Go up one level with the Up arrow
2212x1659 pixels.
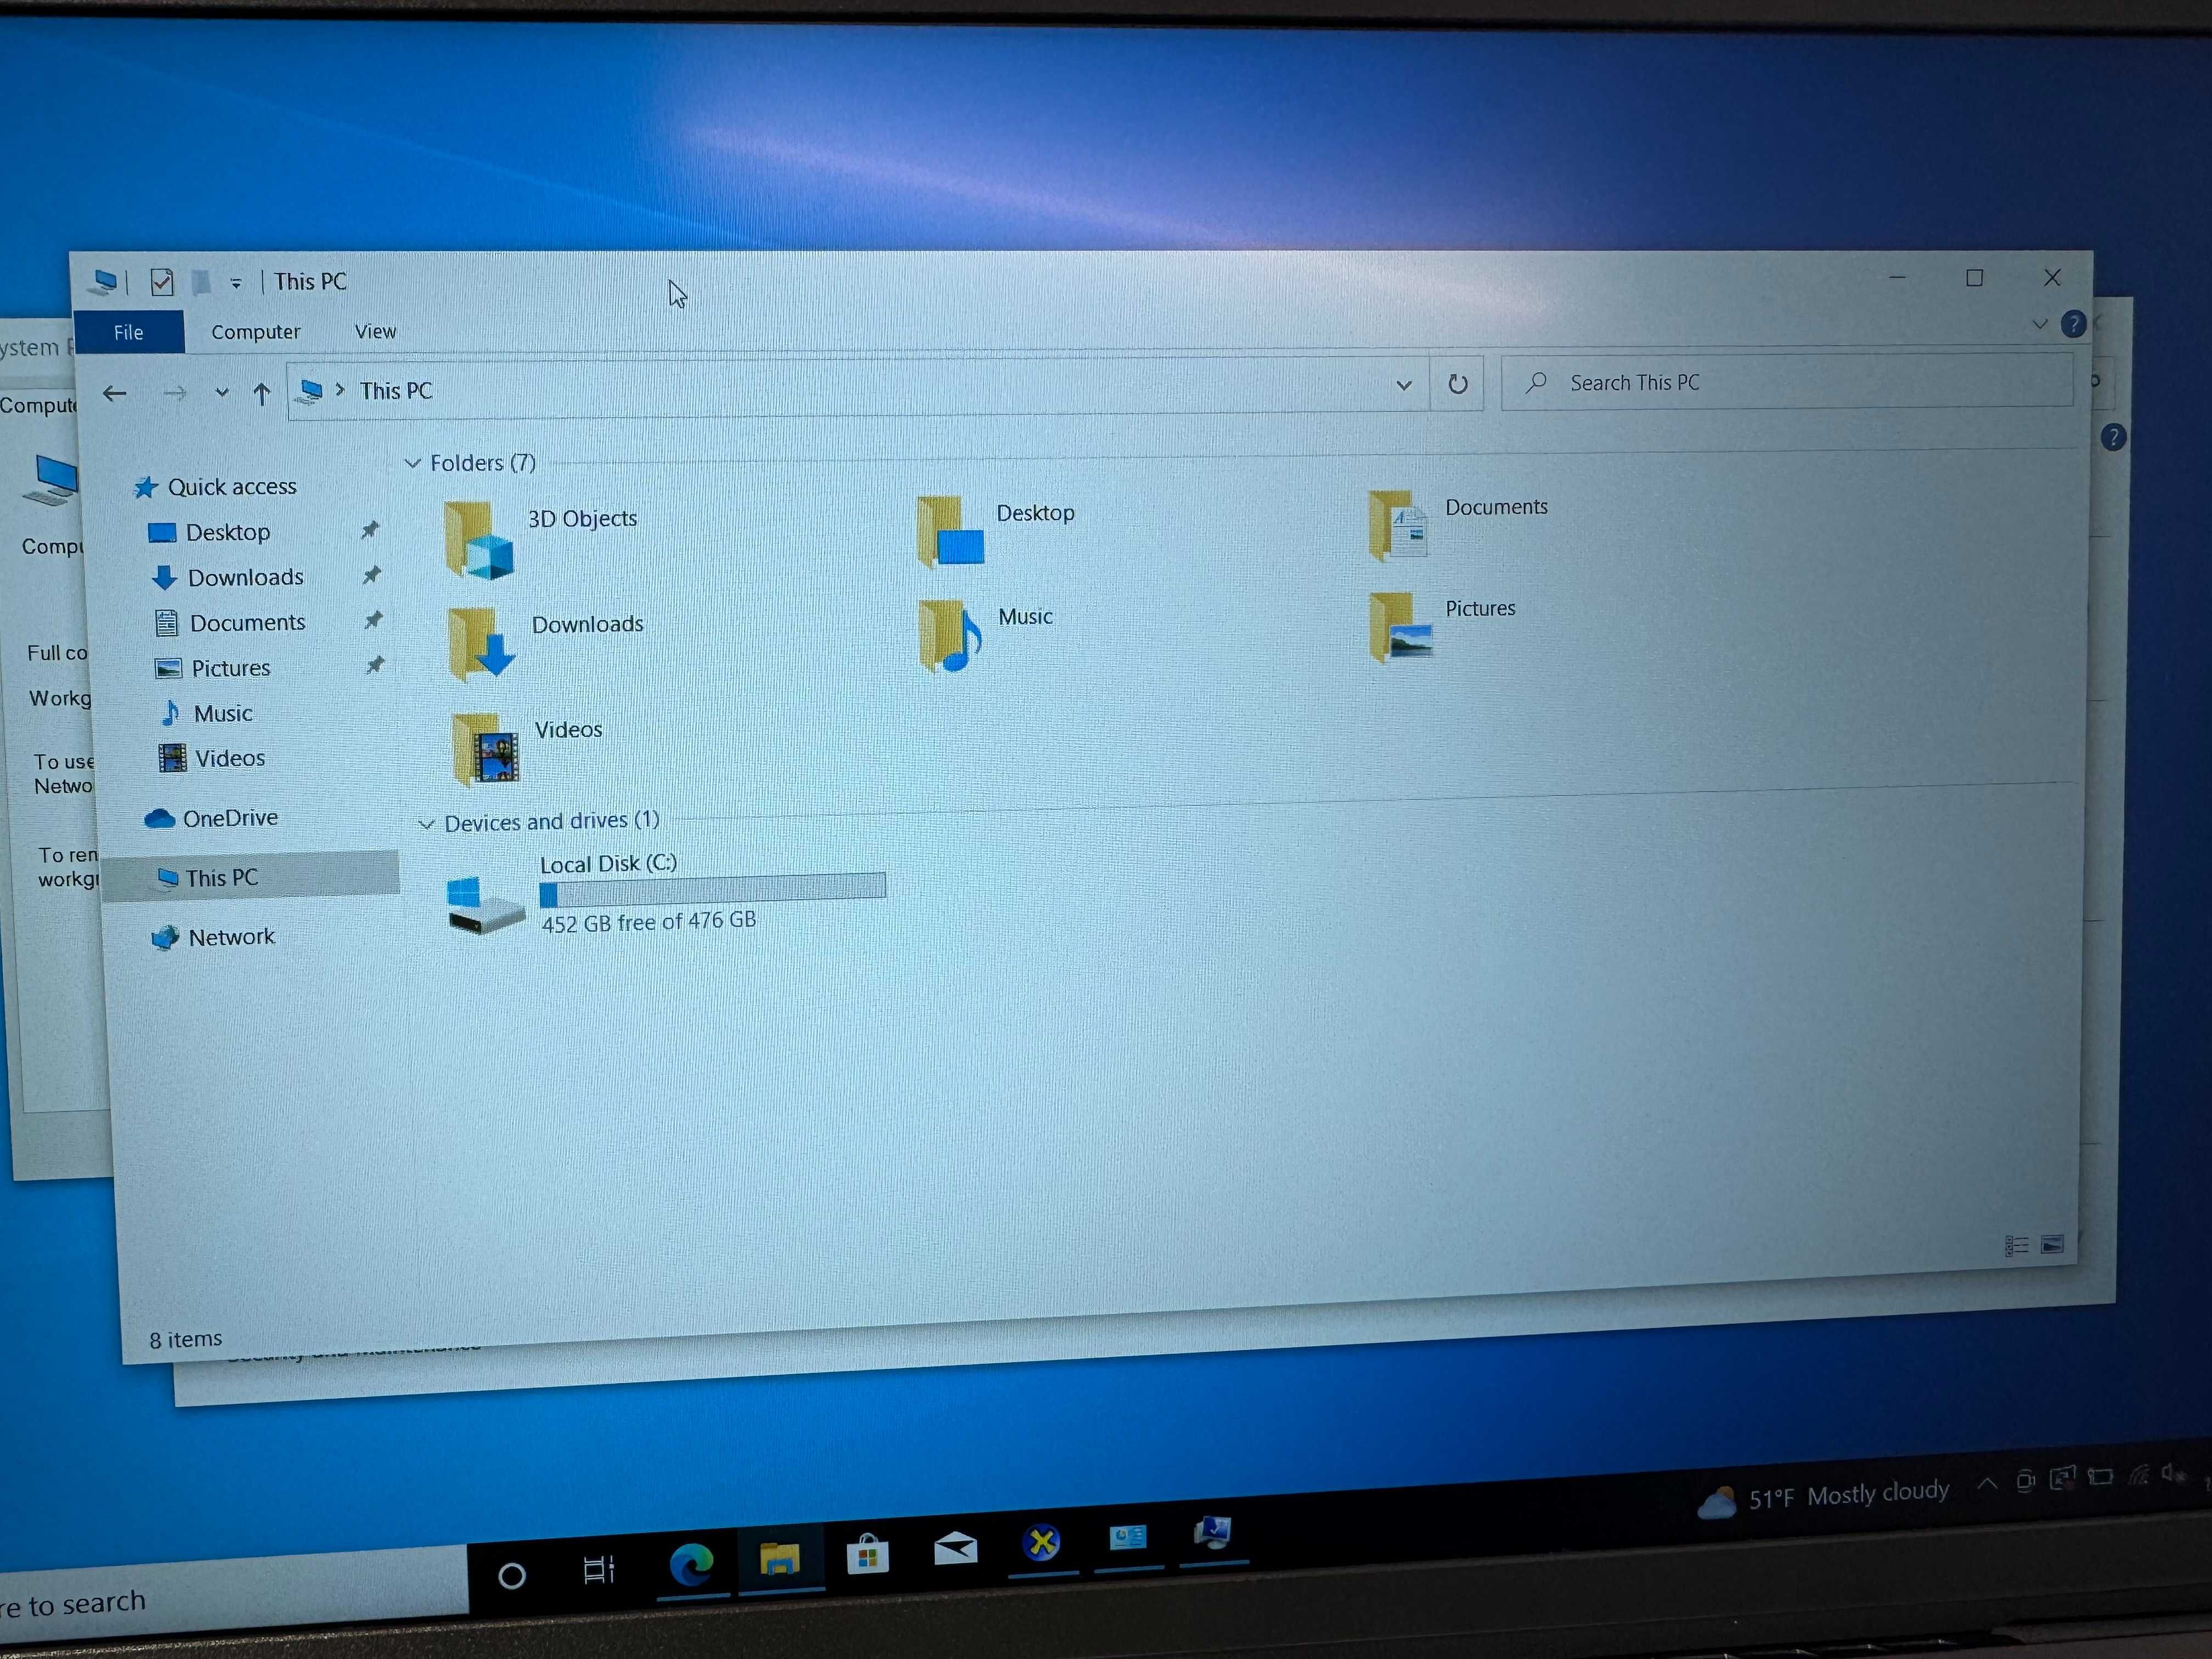tap(262, 394)
